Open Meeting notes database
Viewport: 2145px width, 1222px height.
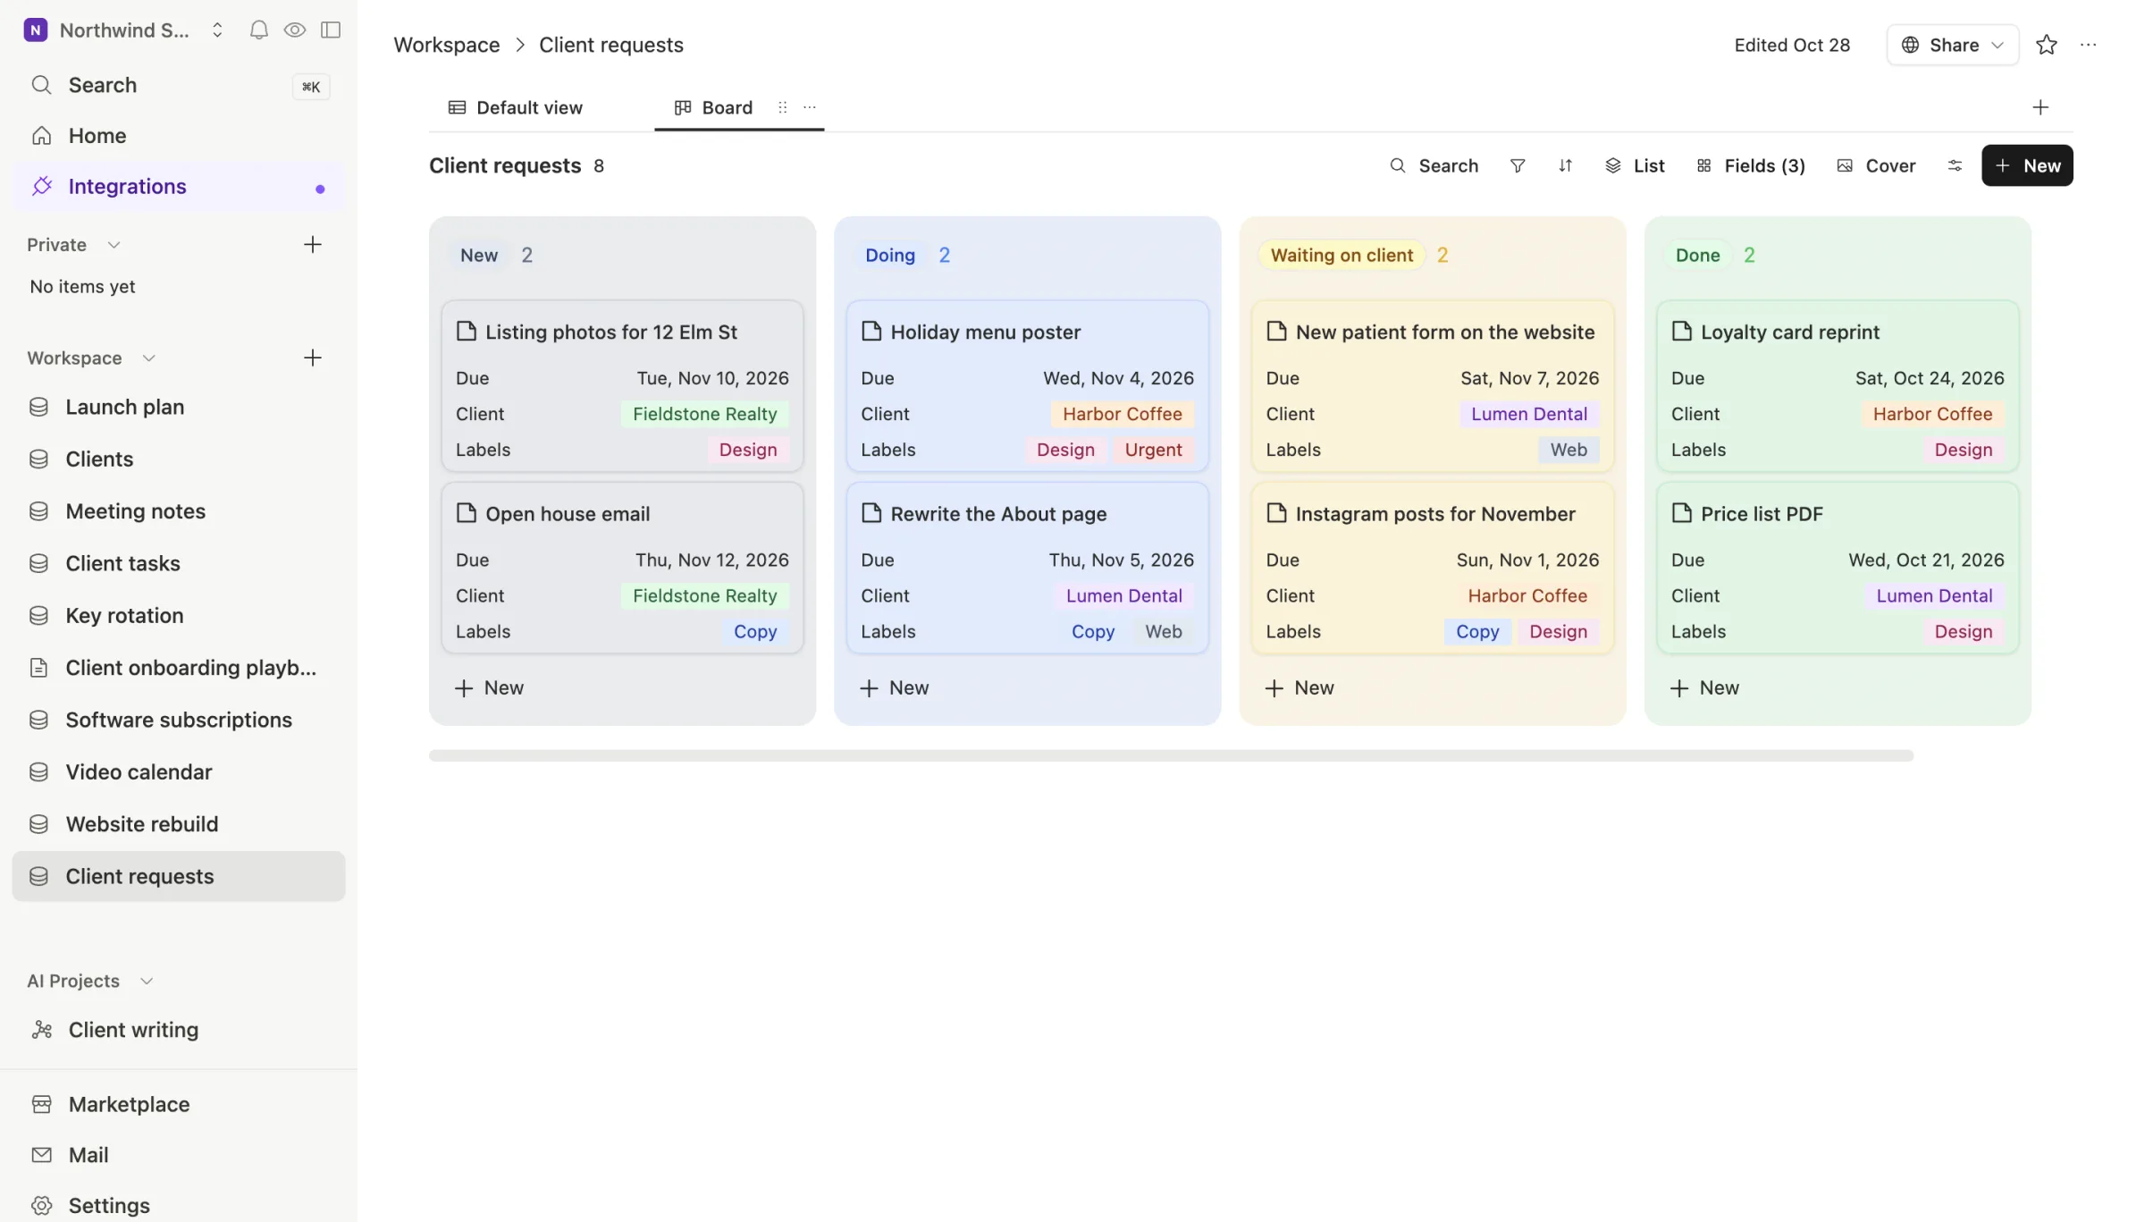click(179, 511)
